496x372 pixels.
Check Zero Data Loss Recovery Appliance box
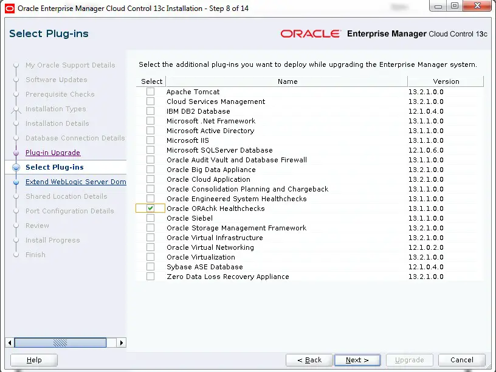tap(150, 277)
